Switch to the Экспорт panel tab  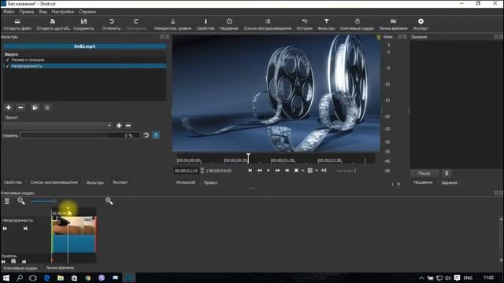(x=120, y=182)
